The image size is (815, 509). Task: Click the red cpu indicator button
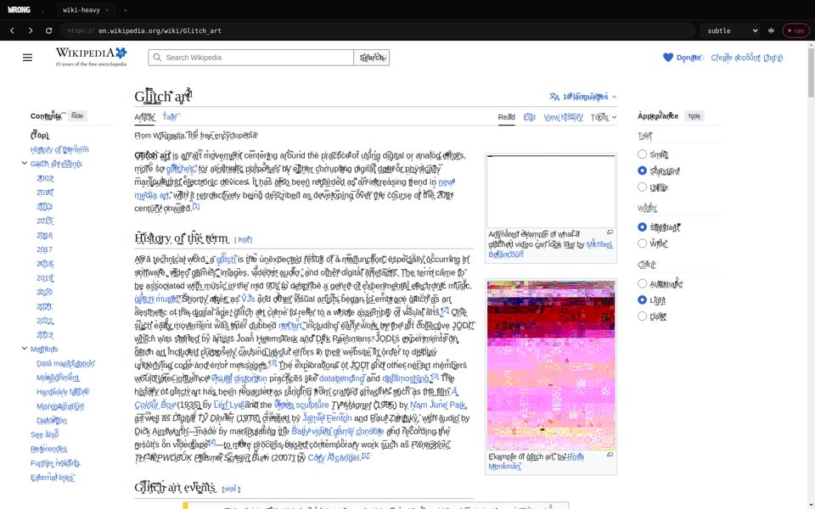click(795, 31)
